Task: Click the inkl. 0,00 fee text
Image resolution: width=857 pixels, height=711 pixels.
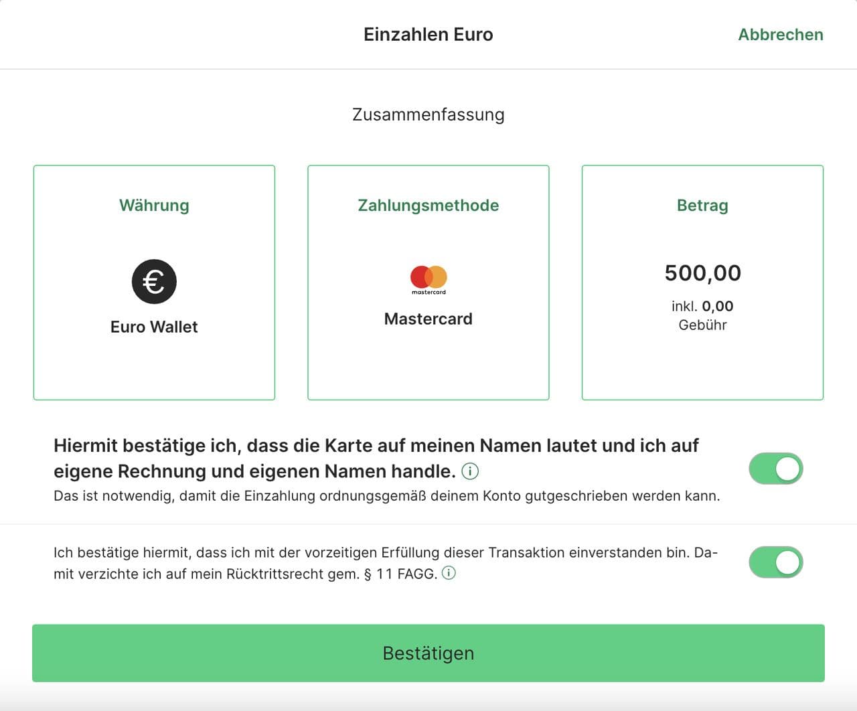Action: (702, 307)
